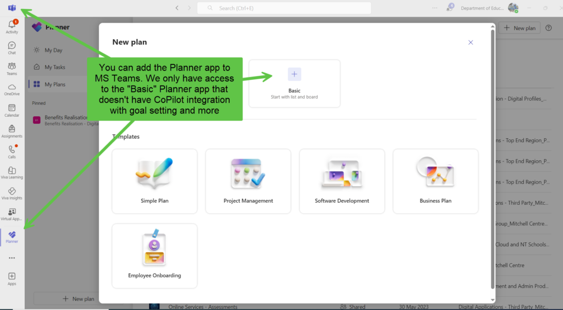Open Calendar in the Teams sidebar
The width and height of the screenshot is (563, 310).
pyautogui.click(x=12, y=111)
